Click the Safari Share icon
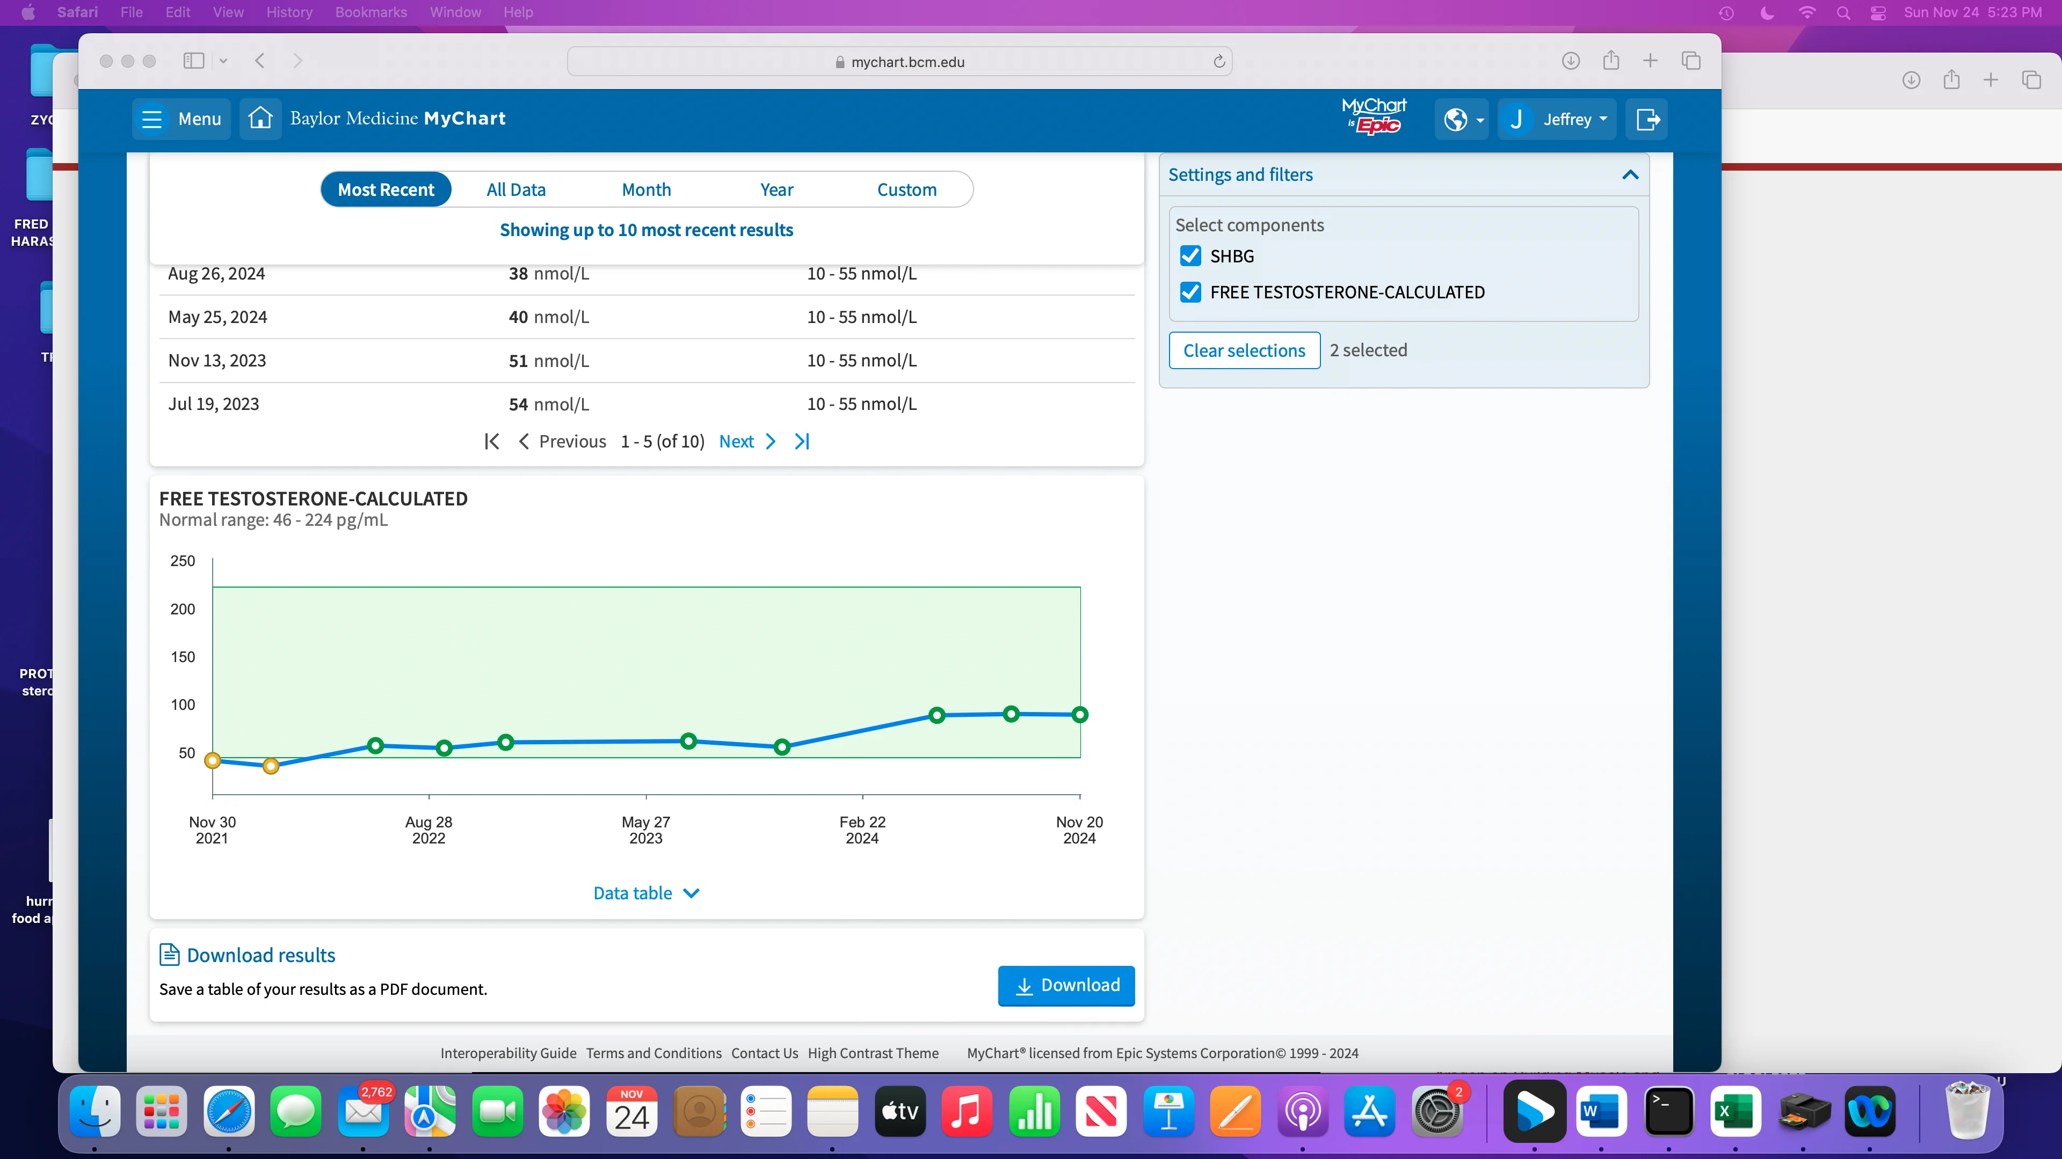The width and height of the screenshot is (2062, 1159). coord(1610,61)
